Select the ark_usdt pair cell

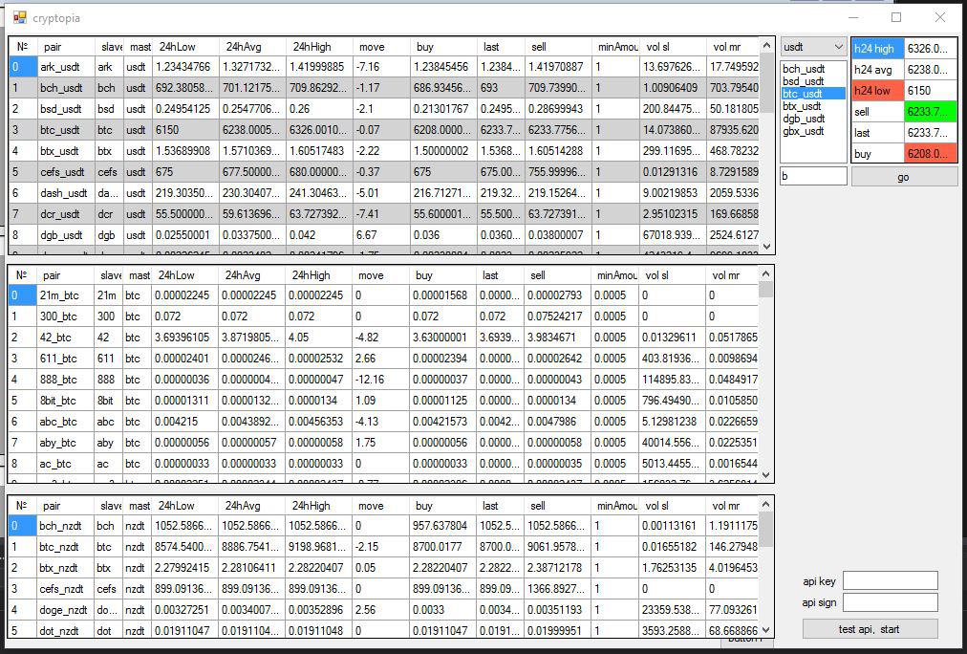point(66,67)
